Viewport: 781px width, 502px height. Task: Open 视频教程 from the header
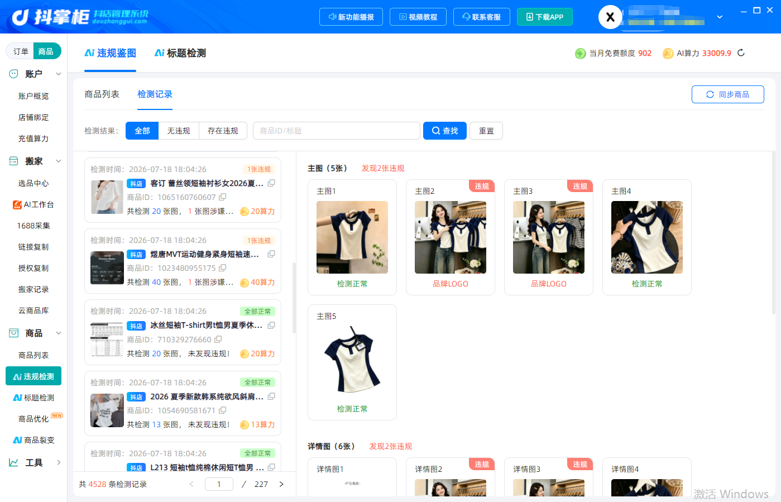(418, 17)
